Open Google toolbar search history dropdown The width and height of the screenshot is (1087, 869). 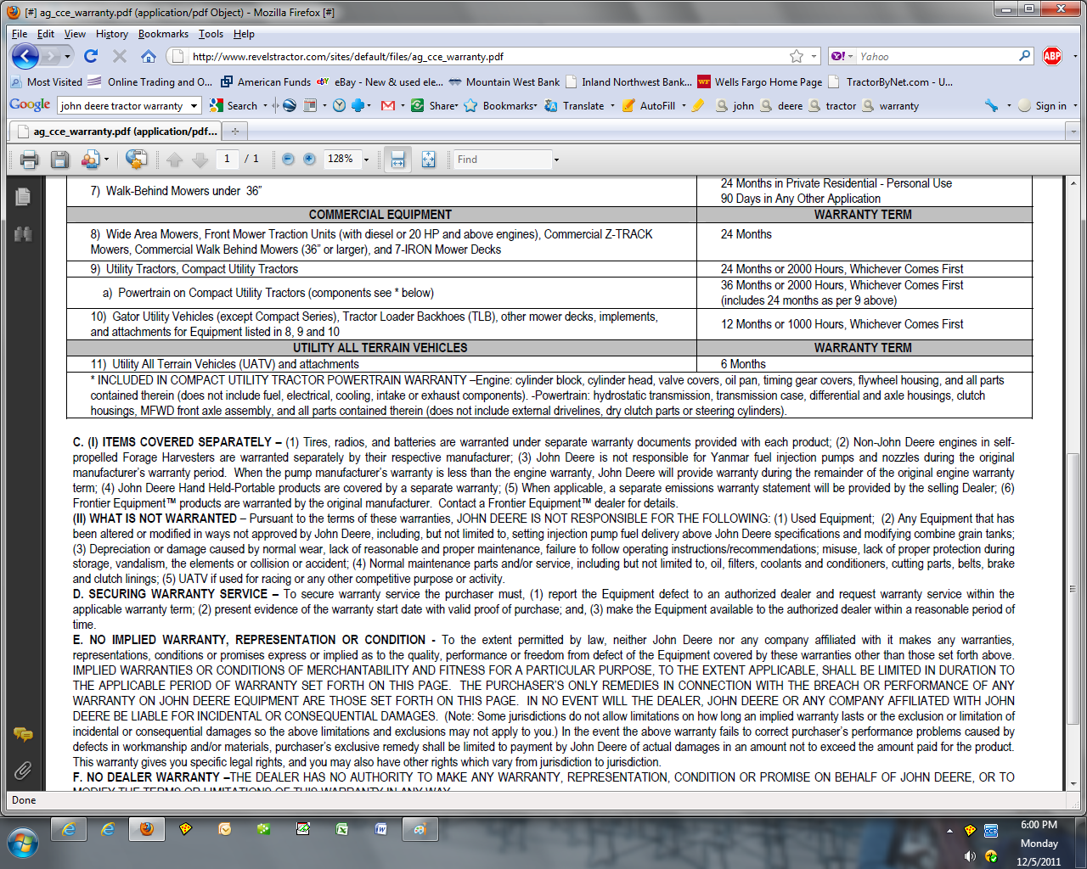pos(194,106)
